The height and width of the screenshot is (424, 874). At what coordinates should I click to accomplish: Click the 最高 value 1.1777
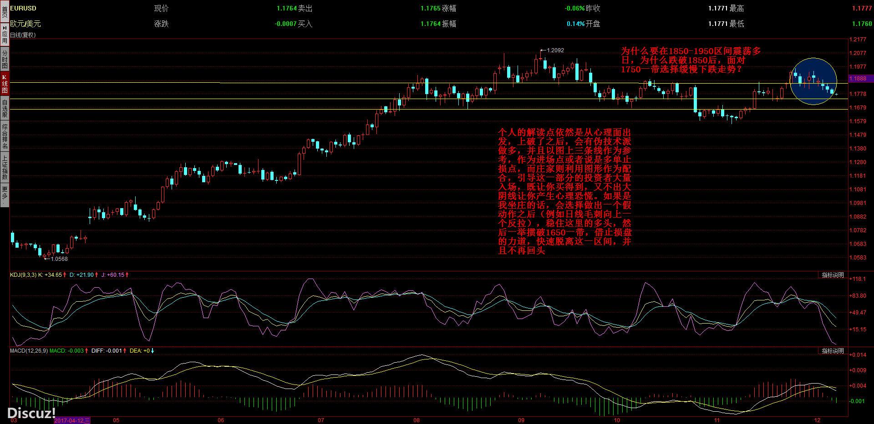point(862,8)
